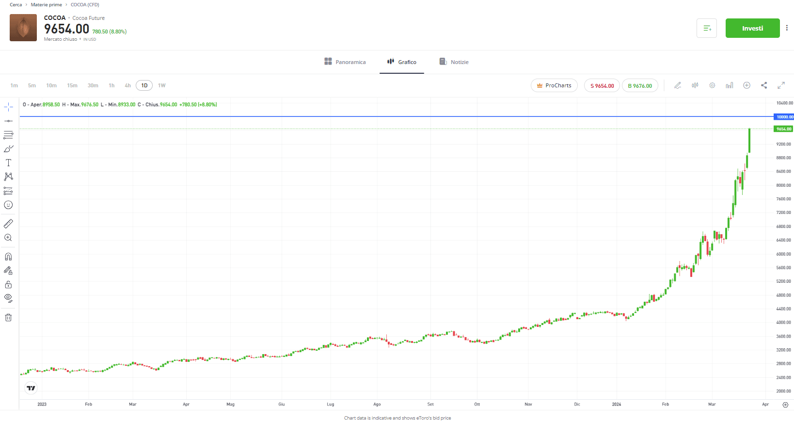Open the chart patterns tool
Image resolution: width=794 pixels, height=422 pixels.
coord(8,177)
